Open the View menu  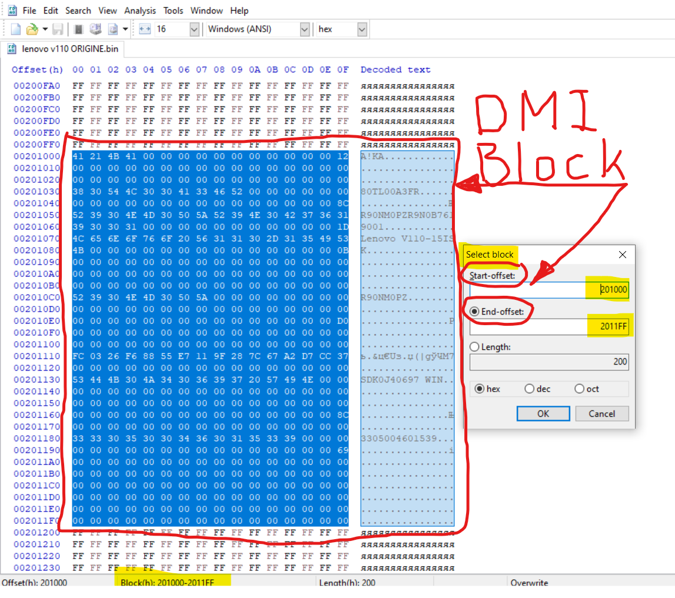coord(107,11)
